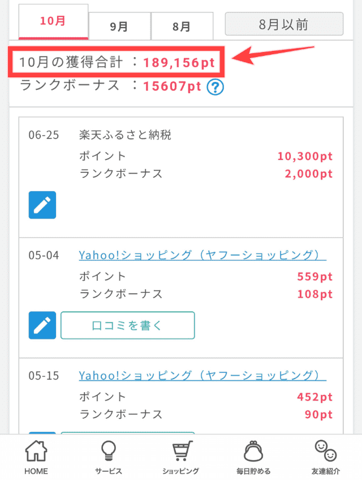Select the HOME icon in bottom navigation
Viewport: 362px width, 482px height.
tap(35, 455)
